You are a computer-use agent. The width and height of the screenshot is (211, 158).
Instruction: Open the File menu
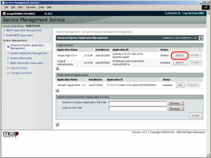[x=6, y=7]
